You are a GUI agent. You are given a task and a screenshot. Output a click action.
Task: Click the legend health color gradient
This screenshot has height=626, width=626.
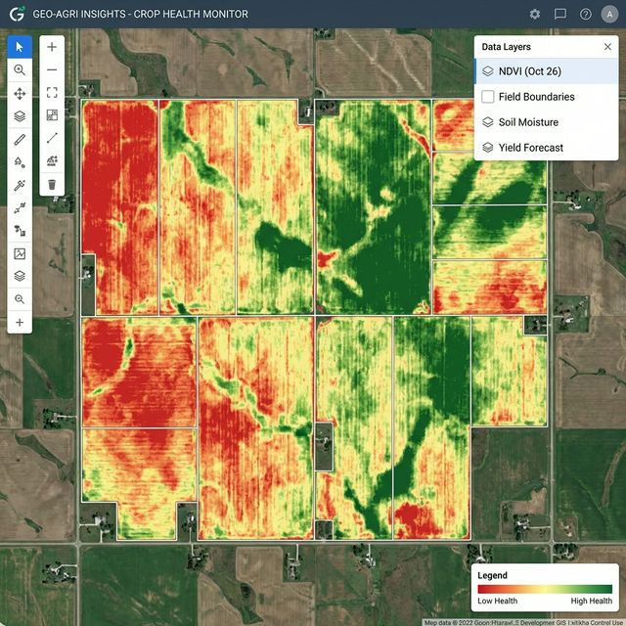pos(545,590)
